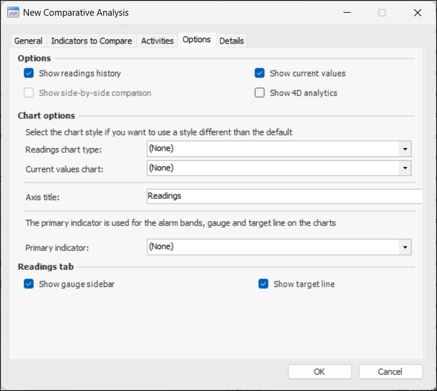Image resolution: width=437 pixels, height=391 pixels.
Task: Open the Current values chart dropdown
Action: 404,168
